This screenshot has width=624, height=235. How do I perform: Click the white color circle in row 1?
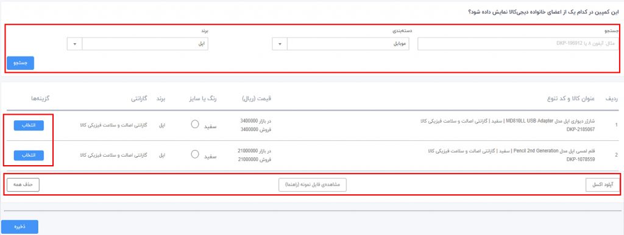coord(194,124)
